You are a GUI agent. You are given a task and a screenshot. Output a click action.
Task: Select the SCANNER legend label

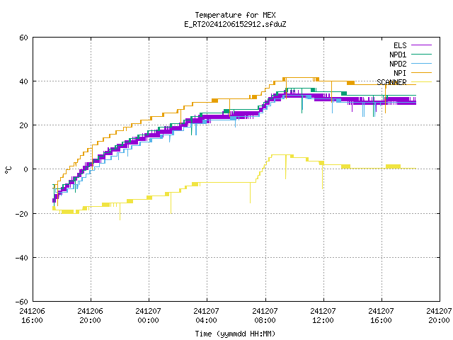[x=391, y=82]
